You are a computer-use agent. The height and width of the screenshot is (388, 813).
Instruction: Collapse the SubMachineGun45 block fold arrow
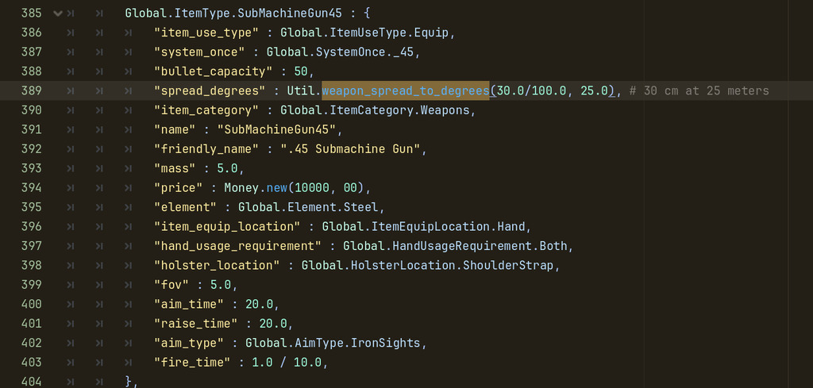57,13
